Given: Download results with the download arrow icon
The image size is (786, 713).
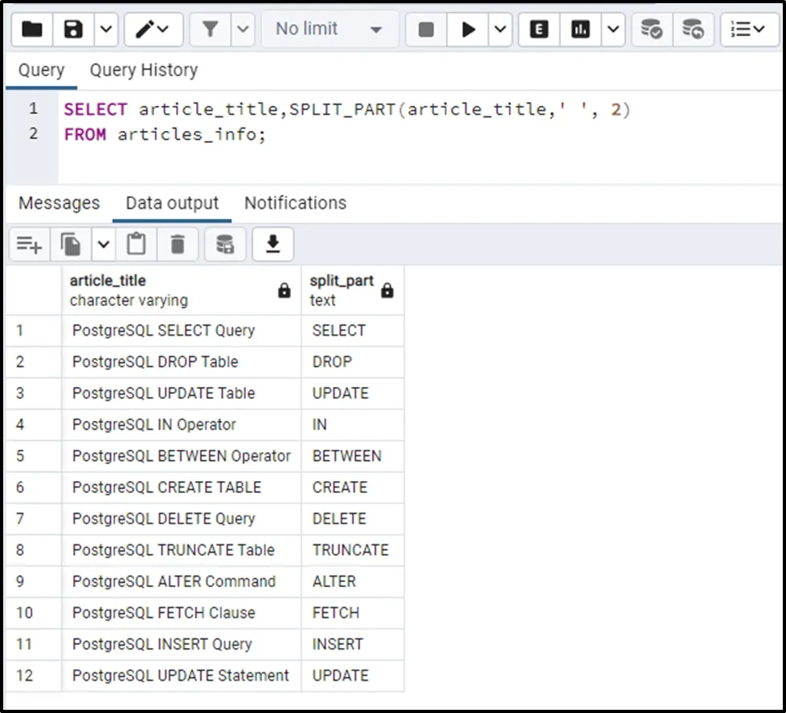Looking at the screenshot, I should (x=273, y=244).
